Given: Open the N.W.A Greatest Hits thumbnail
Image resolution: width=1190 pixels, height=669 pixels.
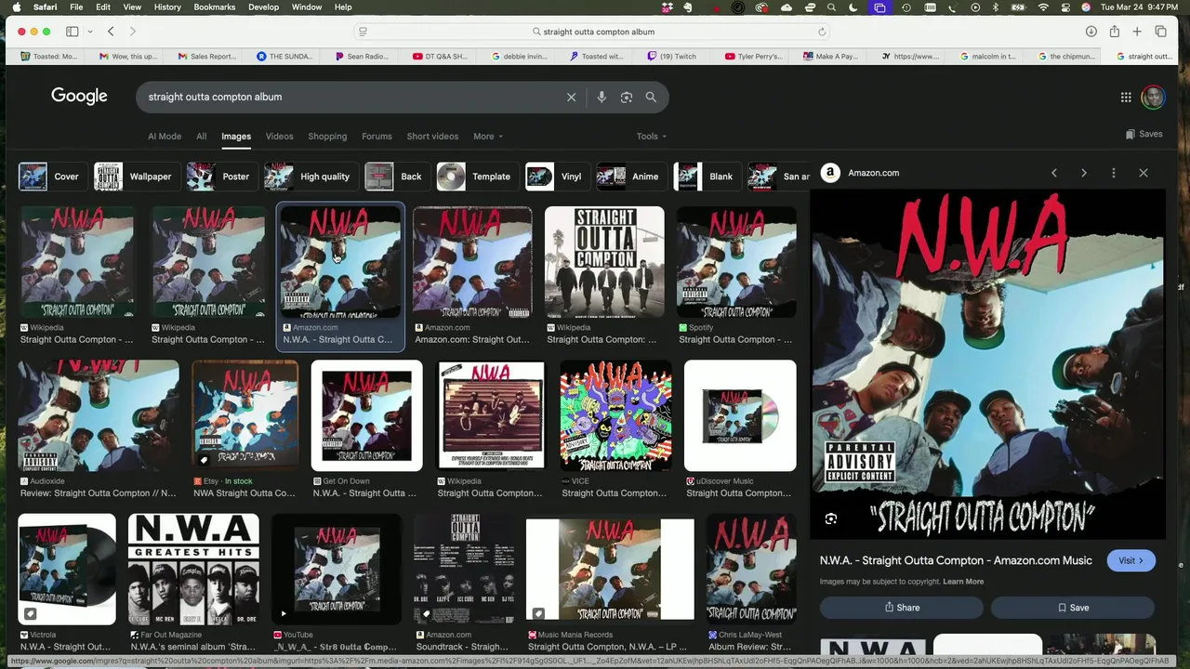Looking at the screenshot, I should [193, 570].
